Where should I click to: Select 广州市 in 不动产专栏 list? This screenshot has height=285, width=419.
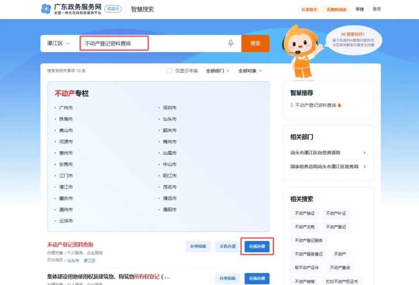[66, 108]
